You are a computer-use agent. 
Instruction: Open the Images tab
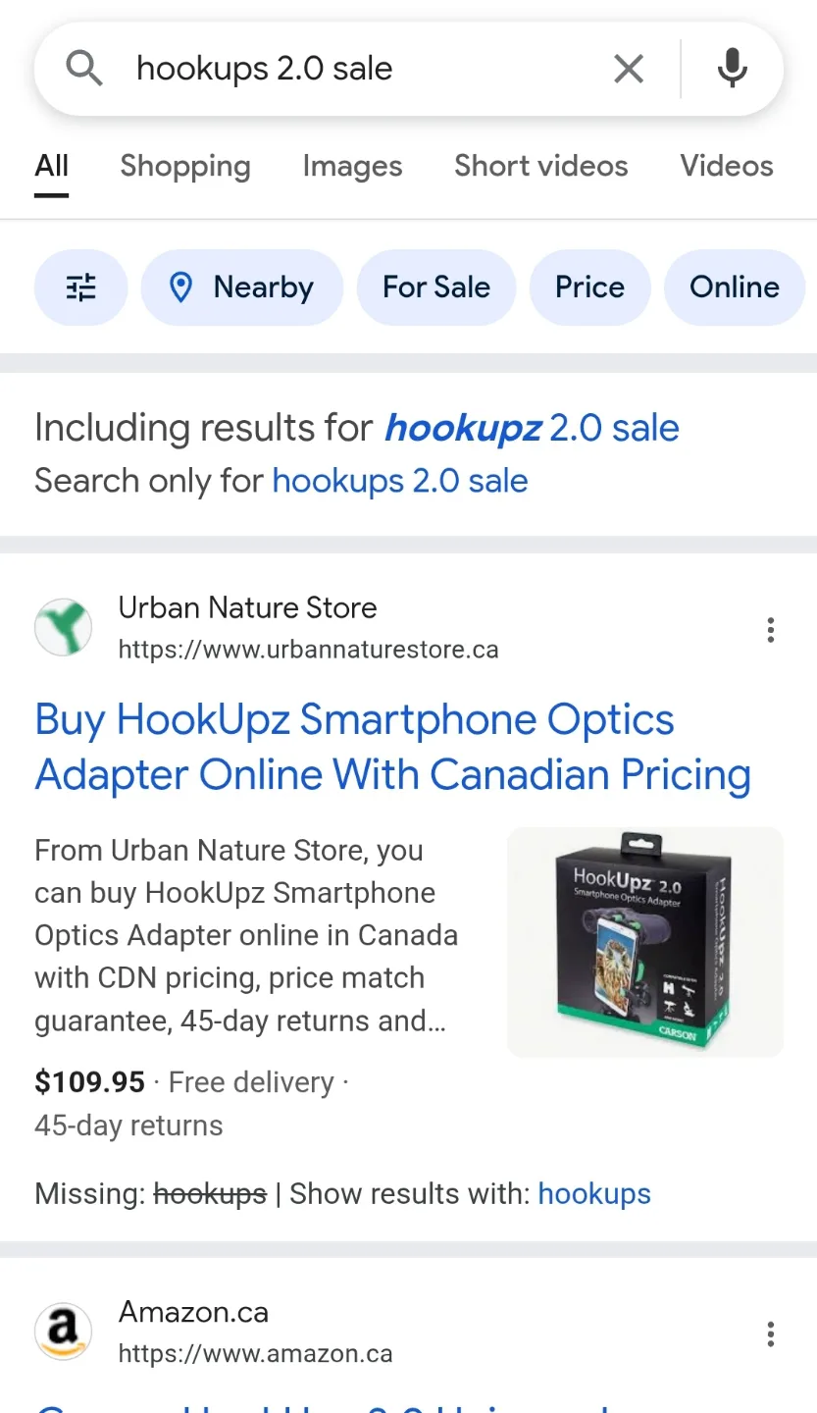(352, 166)
